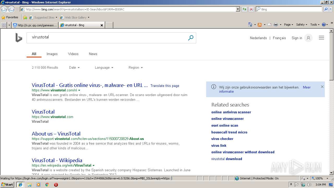Screen dimensions: 334x188
Task: Click Translate this page link
Action: pyautogui.click(x=165, y=86)
